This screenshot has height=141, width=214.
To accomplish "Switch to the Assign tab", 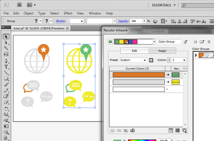I will 162,51.
